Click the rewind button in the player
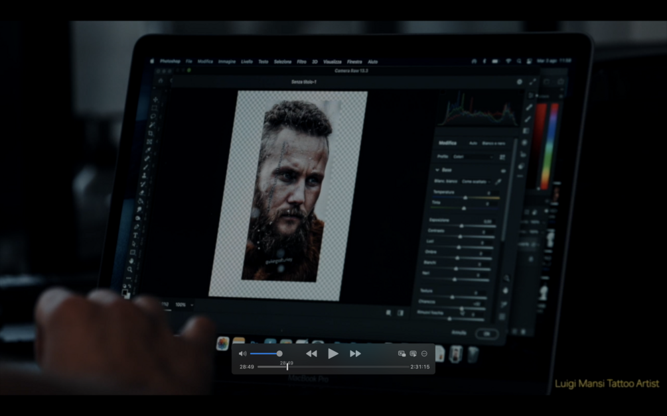 311,354
